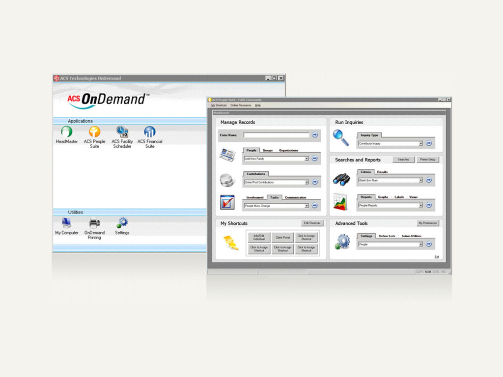Expand the People Reports dropdown
Screen dimensions: 503x377
(421, 206)
